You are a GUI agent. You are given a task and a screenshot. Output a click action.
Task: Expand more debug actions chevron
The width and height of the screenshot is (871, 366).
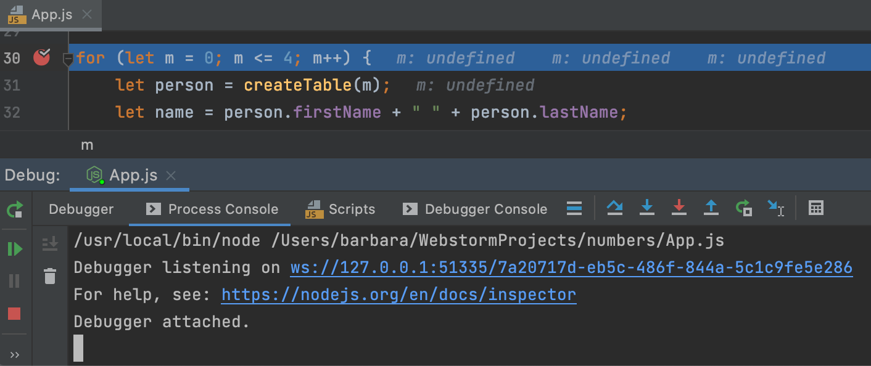pyautogui.click(x=14, y=355)
